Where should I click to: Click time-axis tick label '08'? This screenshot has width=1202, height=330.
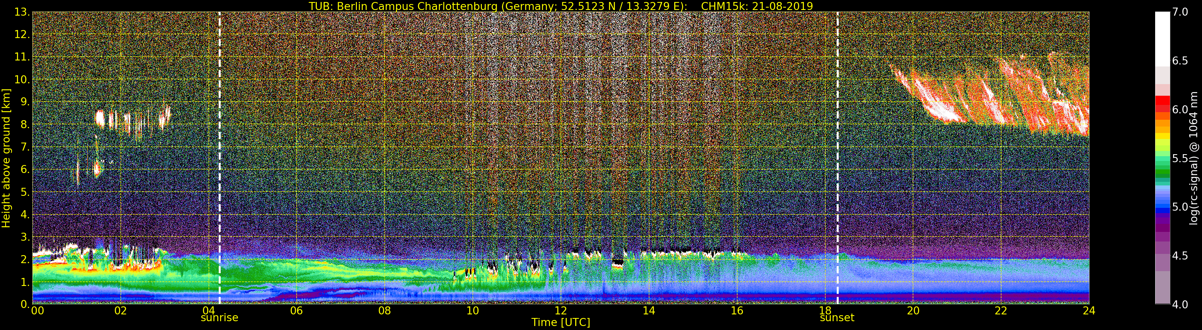tap(385, 310)
